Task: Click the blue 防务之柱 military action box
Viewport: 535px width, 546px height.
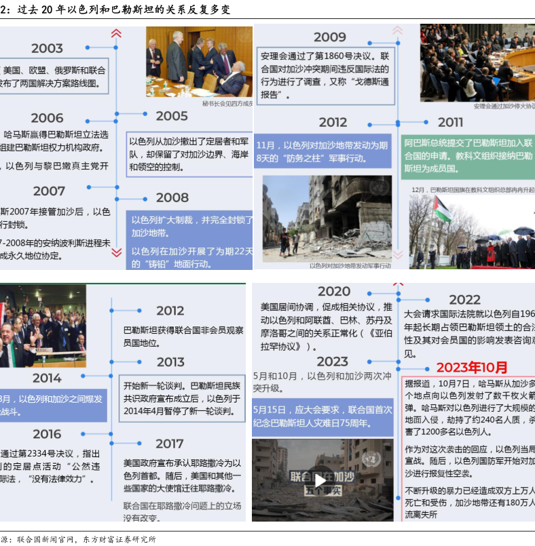Action: (x=322, y=151)
